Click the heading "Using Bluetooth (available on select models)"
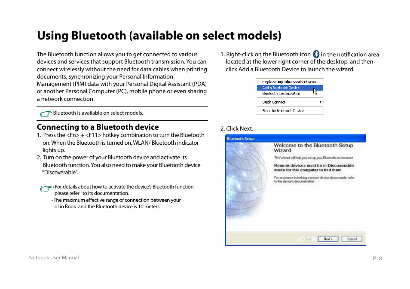This screenshot has width=410, height=289. pos(159,36)
